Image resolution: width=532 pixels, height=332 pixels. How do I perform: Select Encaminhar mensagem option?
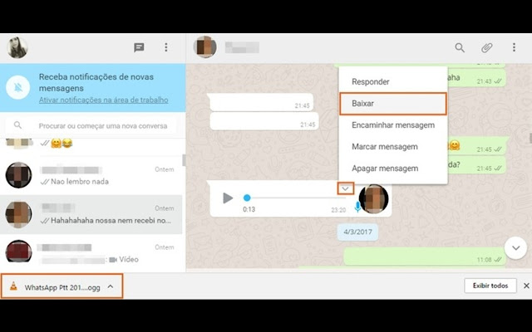click(x=393, y=125)
